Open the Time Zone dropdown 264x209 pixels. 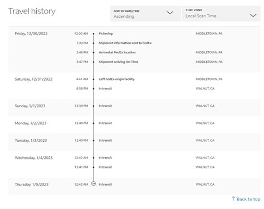(221, 14)
